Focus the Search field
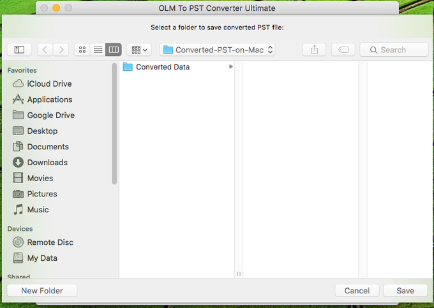The image size is (434, 308). (394, 50)
